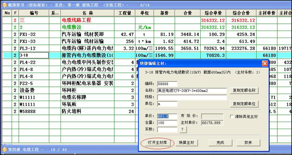Select the 设备费 code cell
The image size is (292, 155).
34,91
